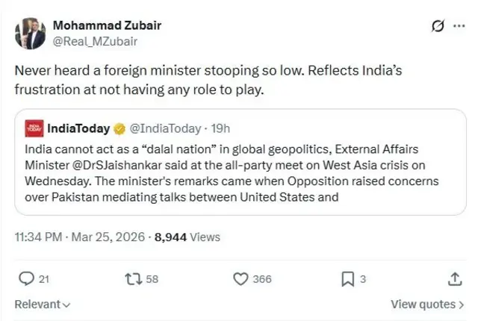Click the 11:34 PM Mar 25, 2026 timestamp

[81, 237]
